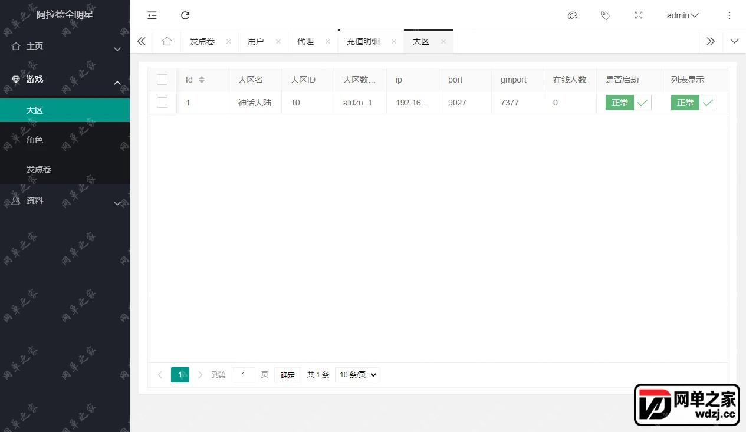This screenshot has width=746, height=432.
Task: Open 发点卷 in the sidebar
Action: [x=65, y=169]
